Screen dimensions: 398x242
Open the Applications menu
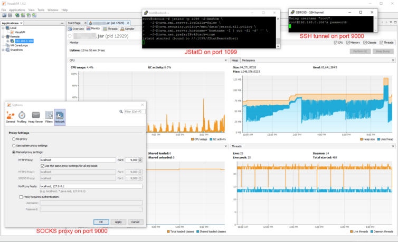[x=17, y=10]
